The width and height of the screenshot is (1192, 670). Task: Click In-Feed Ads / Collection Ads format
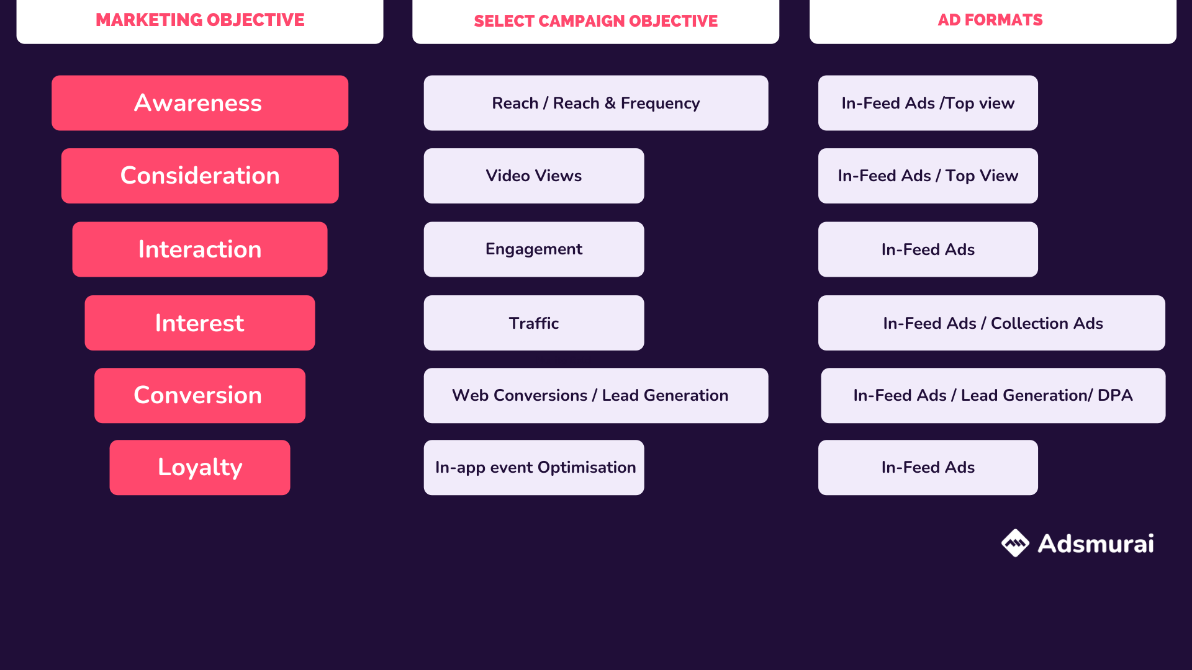coord(991,323)
